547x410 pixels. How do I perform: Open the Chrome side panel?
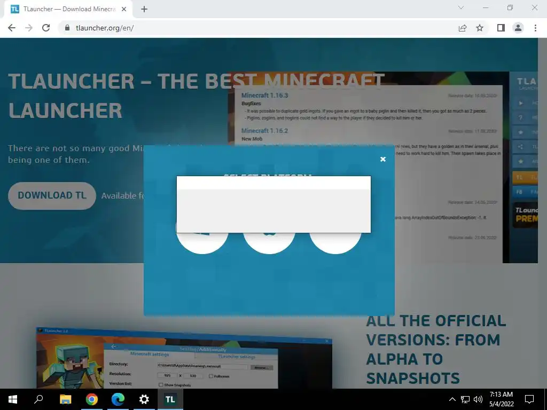[x=501, y=28]
